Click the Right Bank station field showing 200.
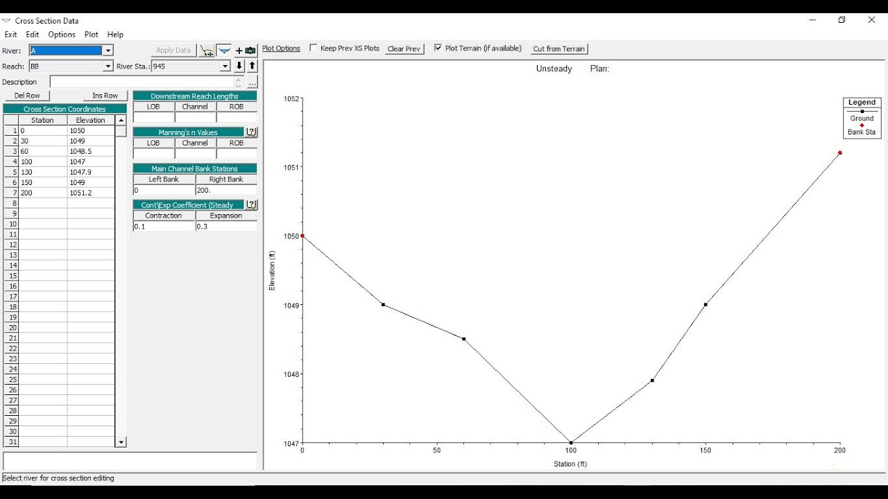The image size is (888, 499). [226, 190]
